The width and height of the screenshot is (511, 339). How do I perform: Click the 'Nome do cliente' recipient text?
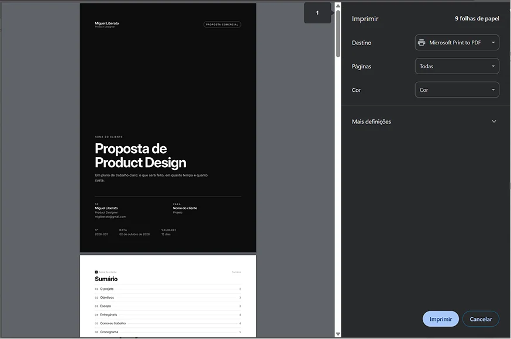[x=185, y=208]
